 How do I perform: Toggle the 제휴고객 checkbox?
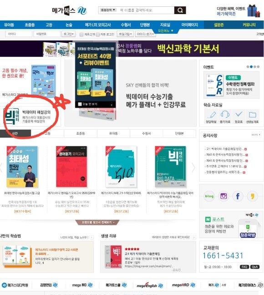click(81, 35)
